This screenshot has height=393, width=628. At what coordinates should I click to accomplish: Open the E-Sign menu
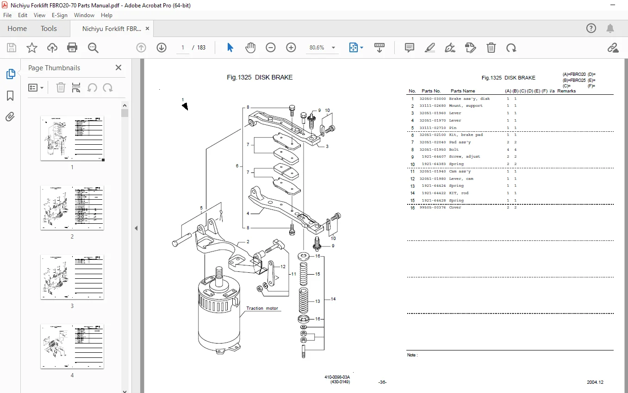point(60,15)
